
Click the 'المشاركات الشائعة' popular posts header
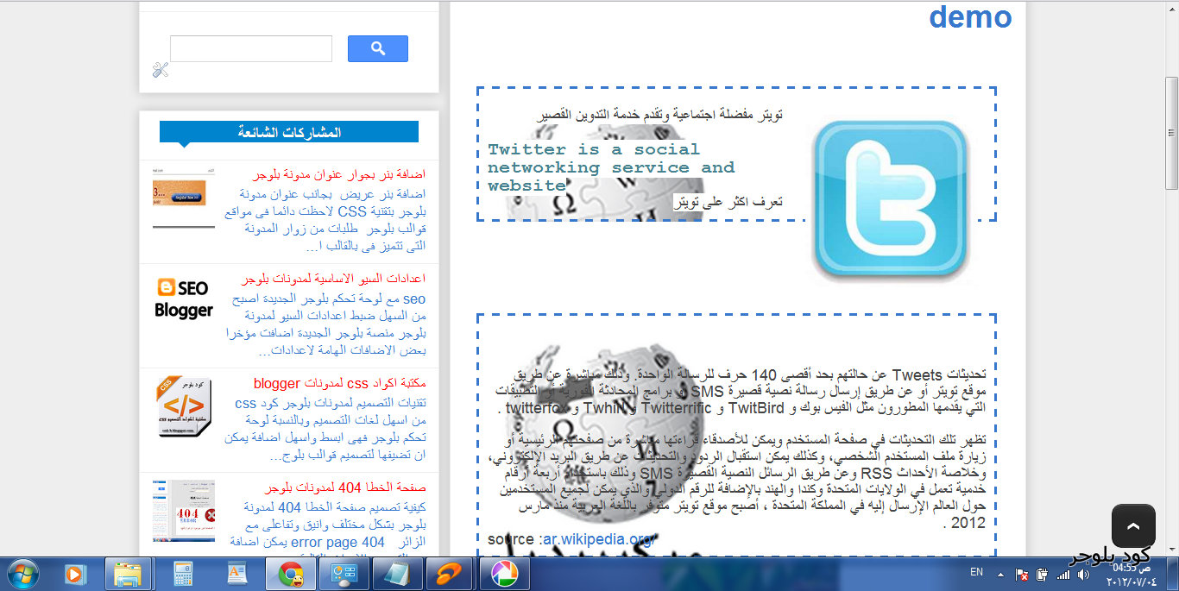point(289,132)
